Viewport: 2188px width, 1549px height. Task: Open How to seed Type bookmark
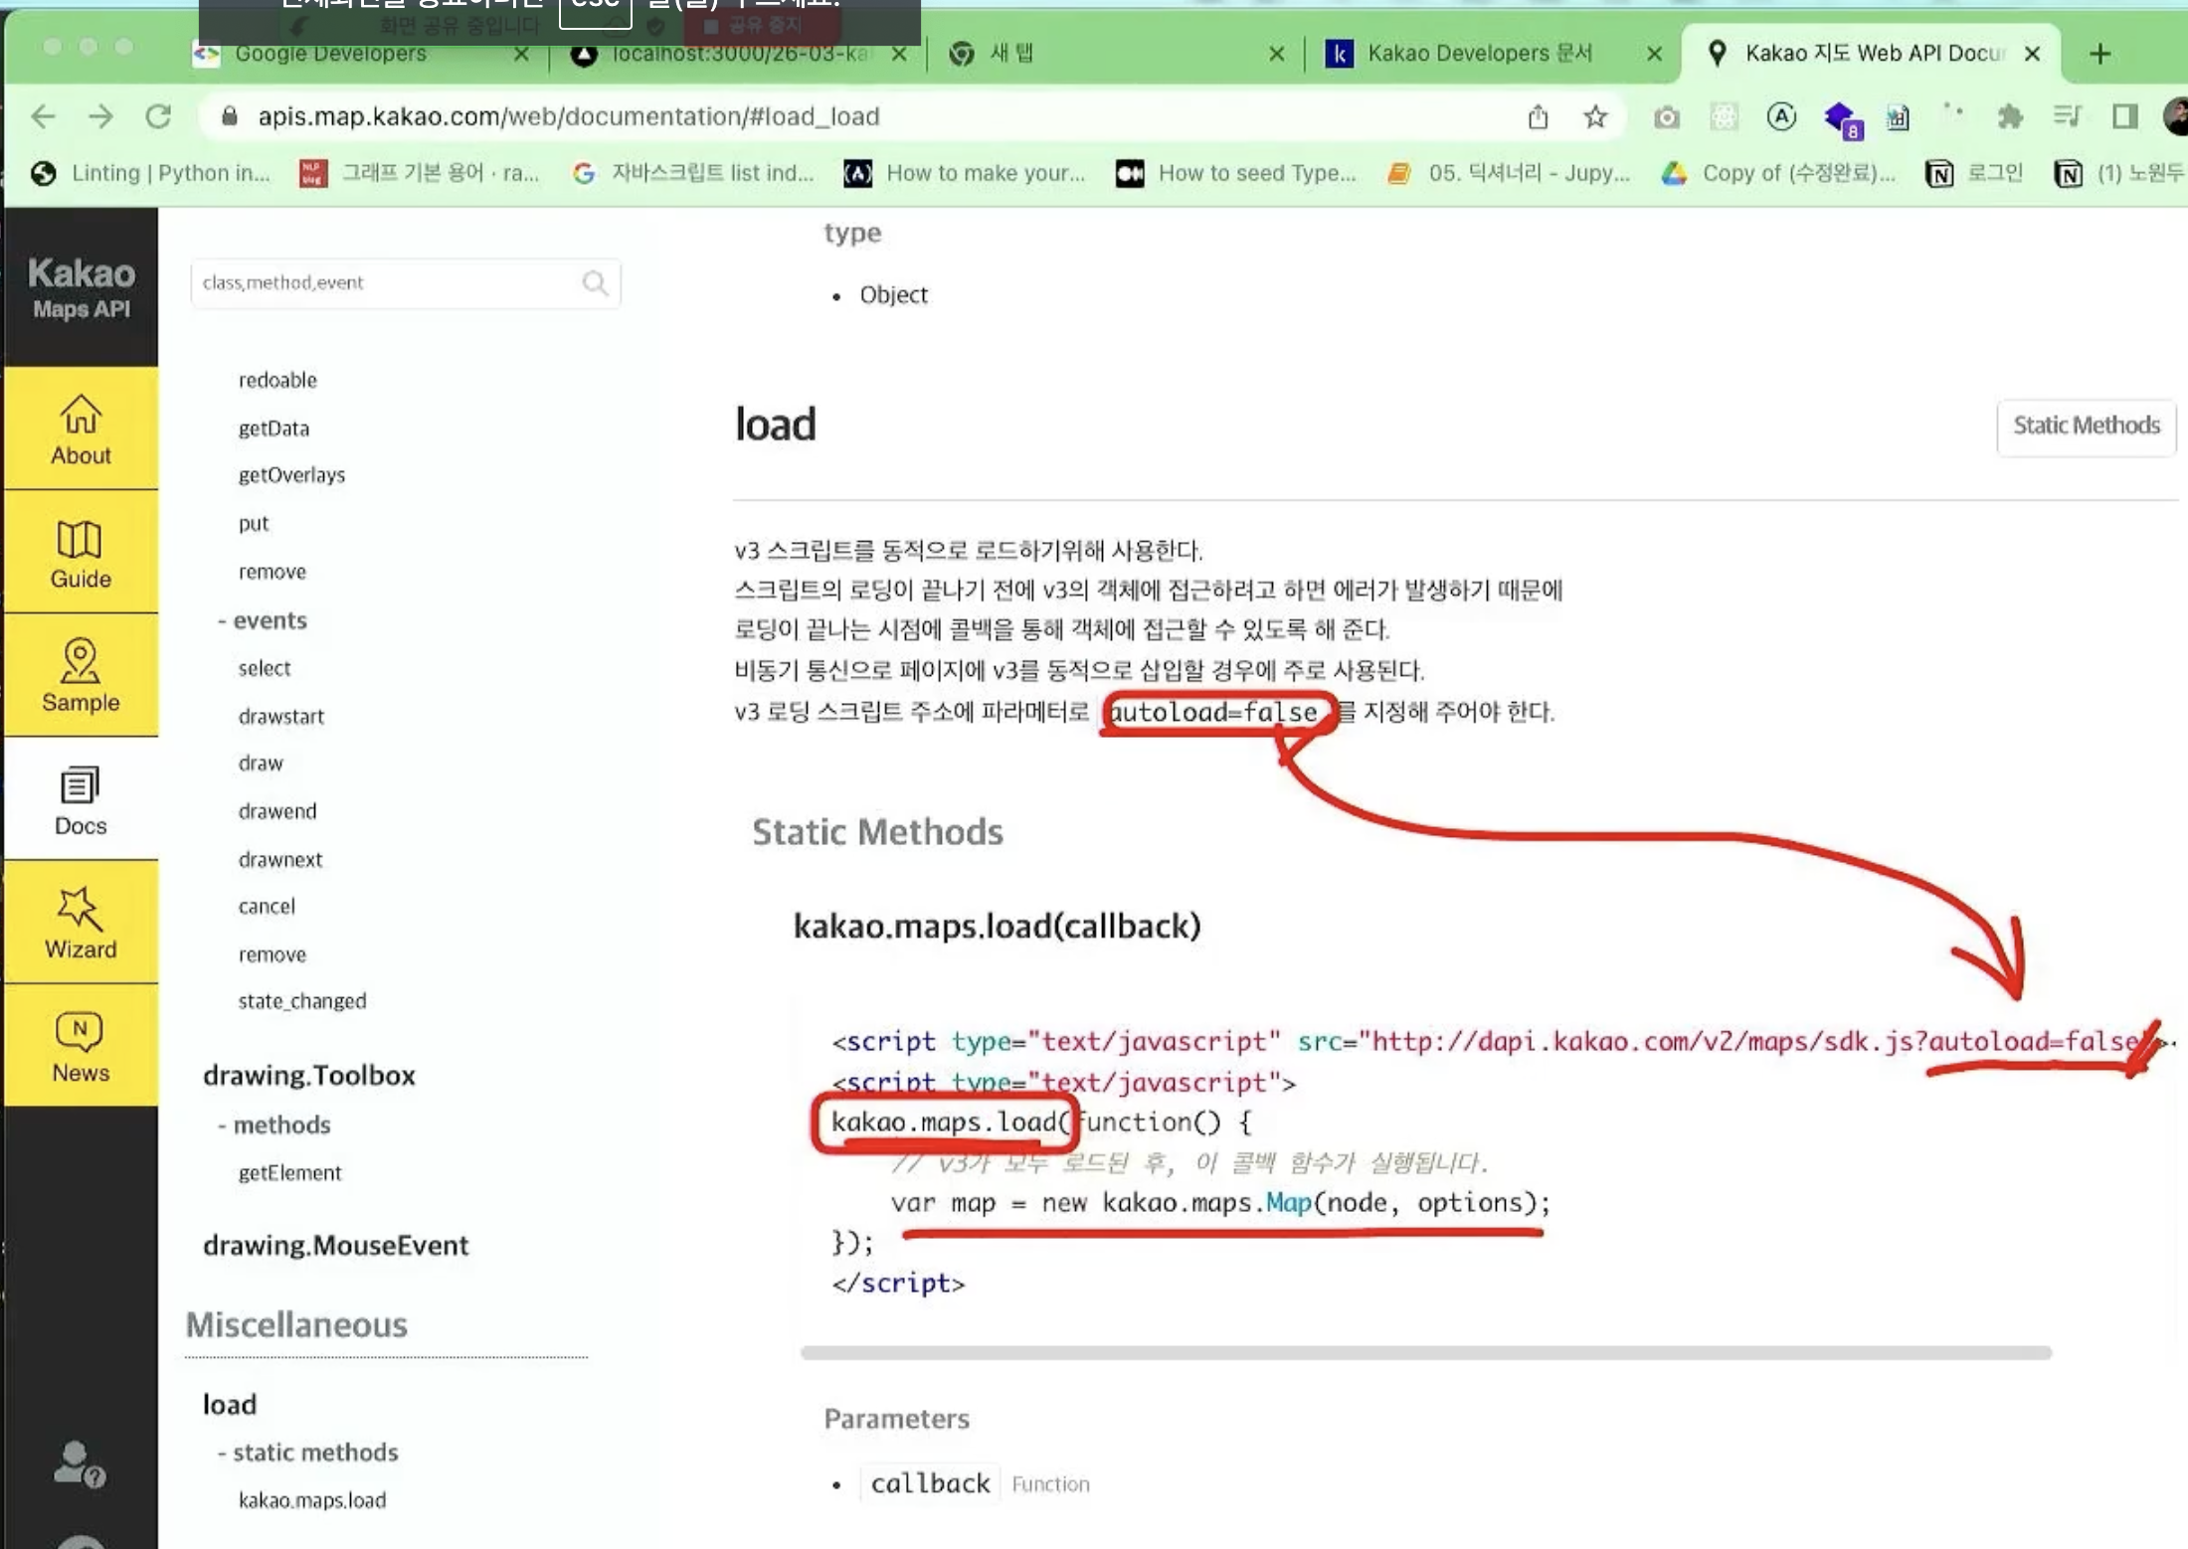(1236, 174)
